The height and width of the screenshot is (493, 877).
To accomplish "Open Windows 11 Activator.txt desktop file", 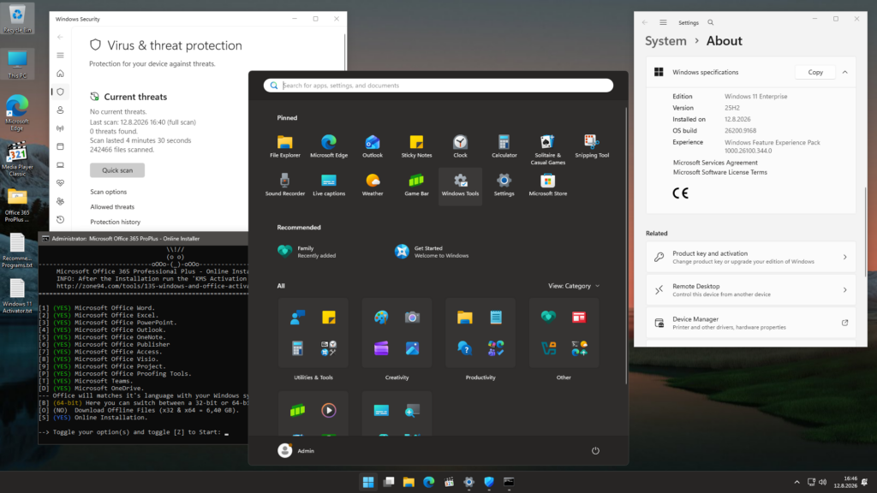I will coord(17,296).
